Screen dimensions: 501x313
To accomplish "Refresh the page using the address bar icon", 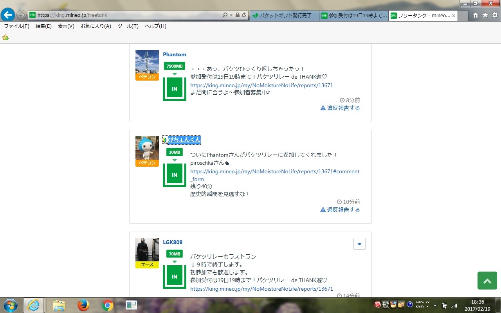I will 244,15.
